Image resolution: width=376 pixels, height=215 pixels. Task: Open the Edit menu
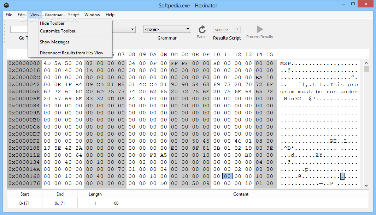(21, 14)
